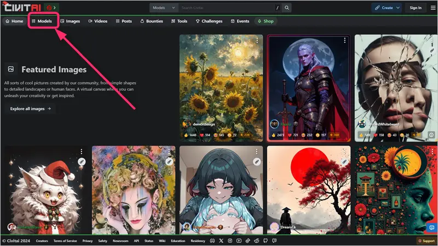Image resolution: width=438 pixels, height=246 pixels.
Task: Click into the Search Civitai field
Action: pos(226,8)
